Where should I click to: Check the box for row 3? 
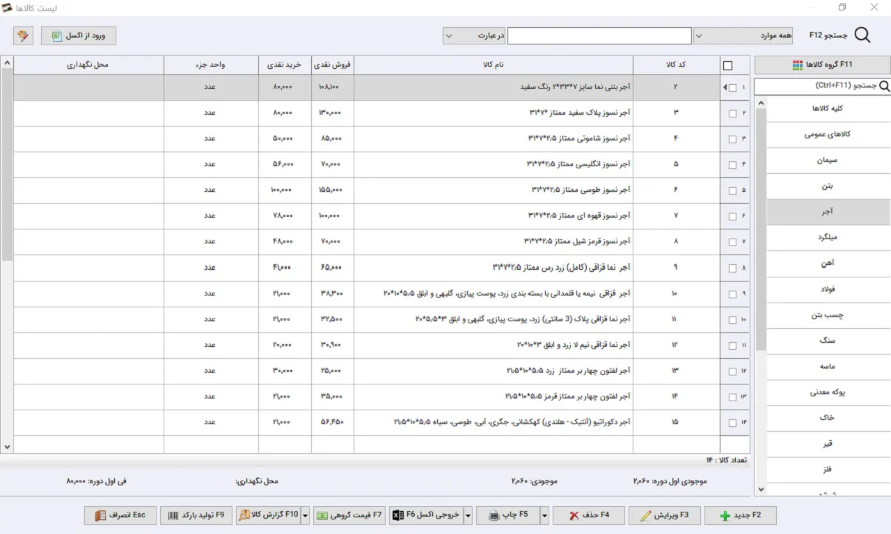point(732,139)
